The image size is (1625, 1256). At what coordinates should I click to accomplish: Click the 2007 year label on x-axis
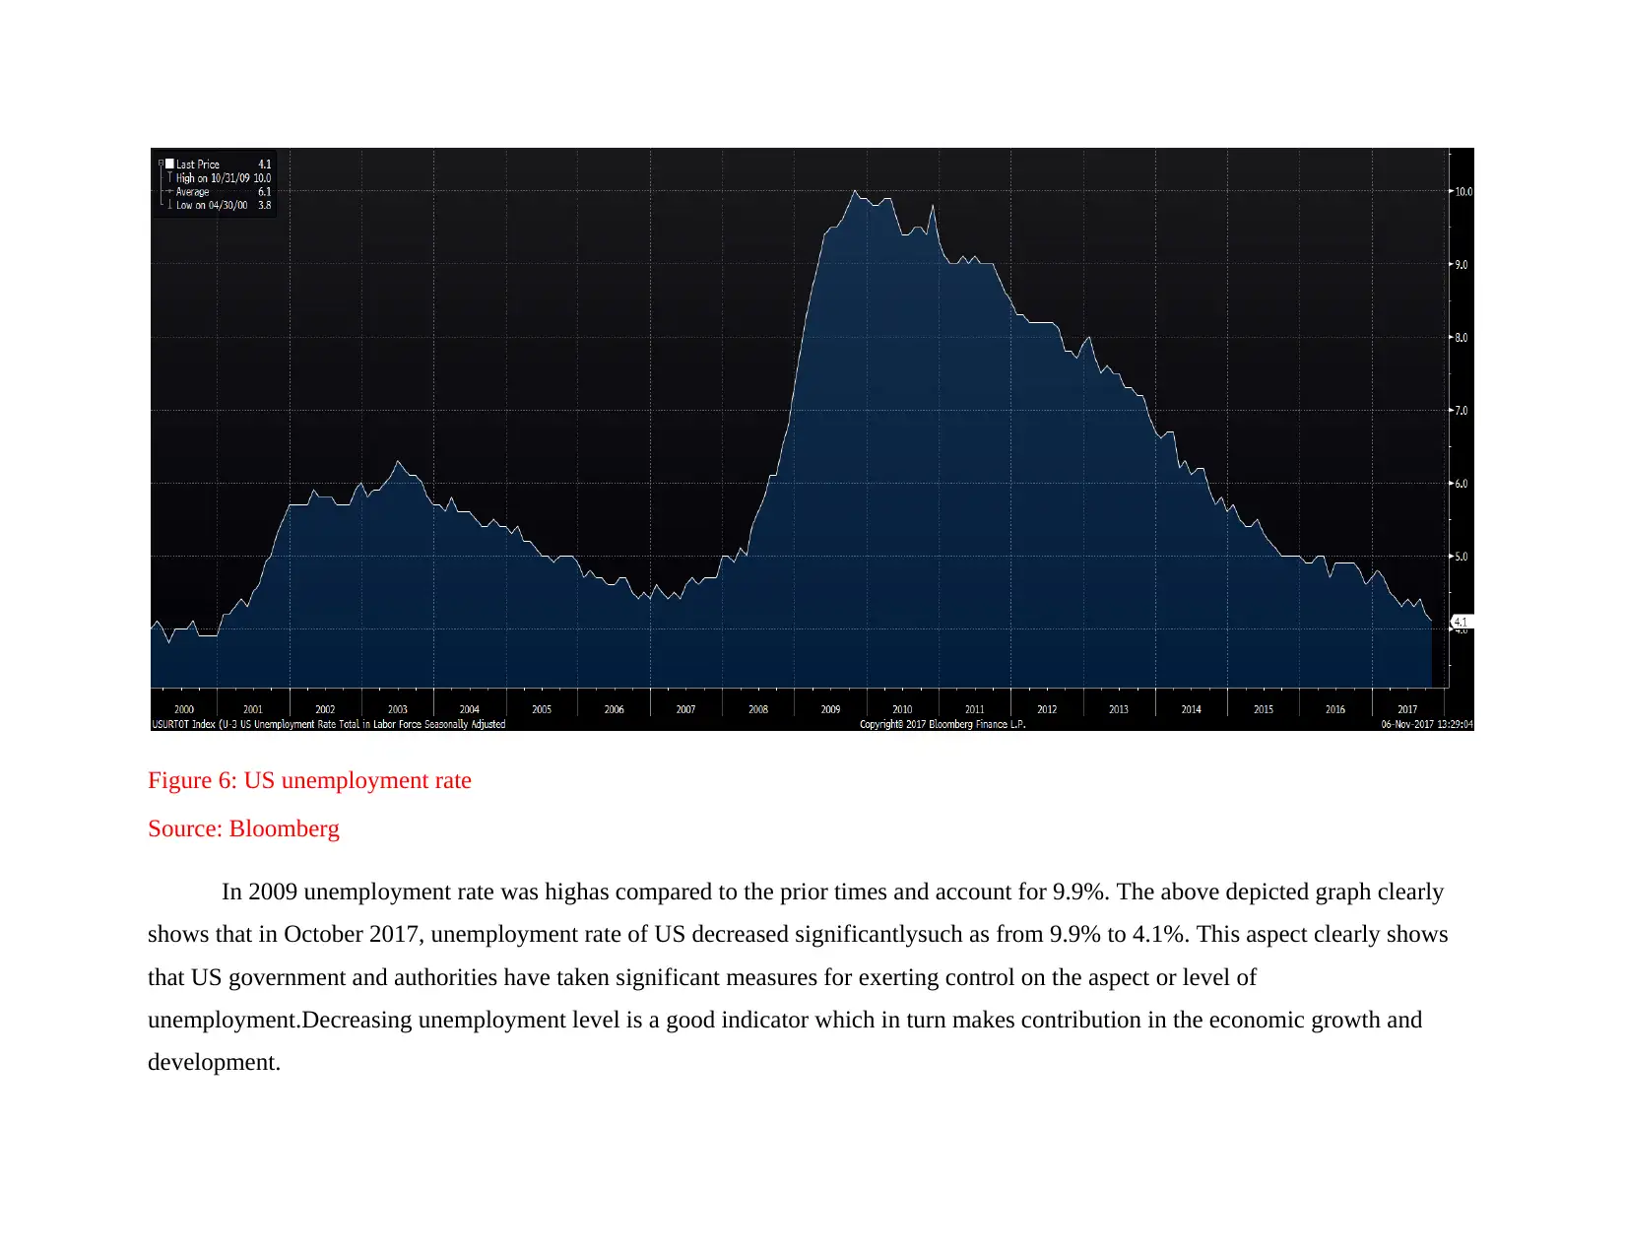pyautogui.click(x=685, y=709)
